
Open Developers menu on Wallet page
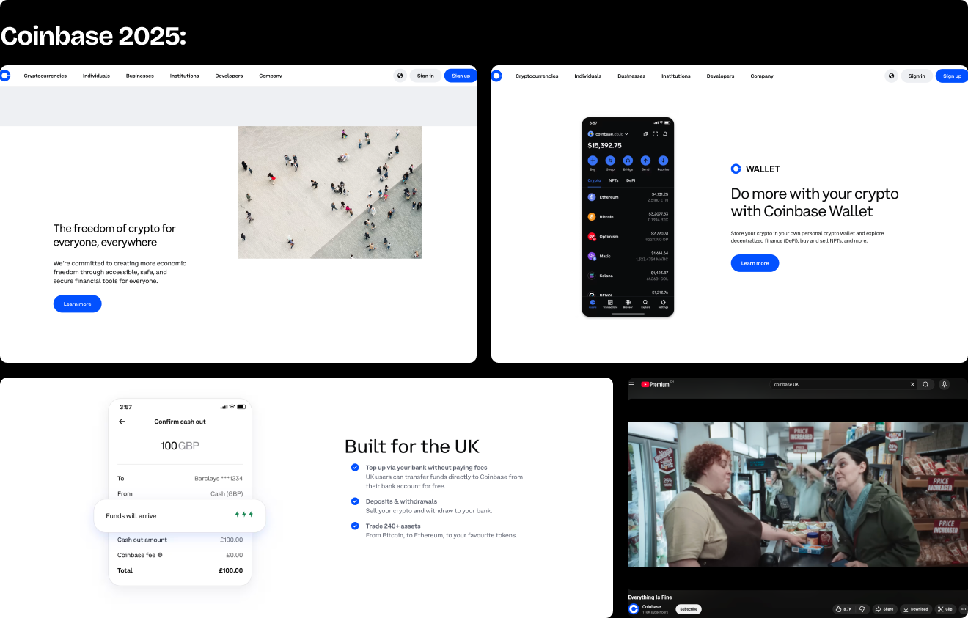(x=720, y=76)
